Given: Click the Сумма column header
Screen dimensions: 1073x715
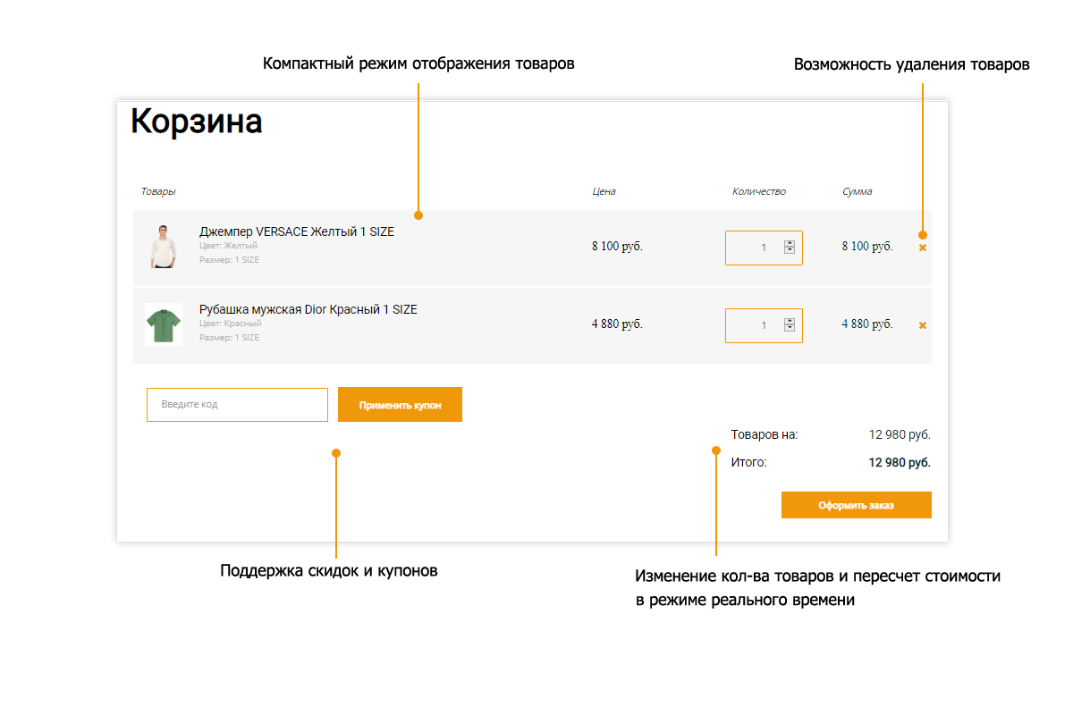Looking at the screenshot, I should click(x=857, y=191).
